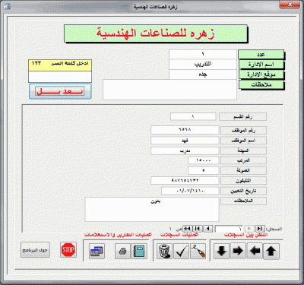Click the department name field التدريب
The image size is (304, 285).
pyautogui.click(x=203, y=64)
